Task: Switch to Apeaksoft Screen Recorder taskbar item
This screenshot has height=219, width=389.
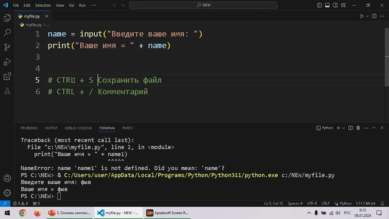Action: (x=167, y=213)
